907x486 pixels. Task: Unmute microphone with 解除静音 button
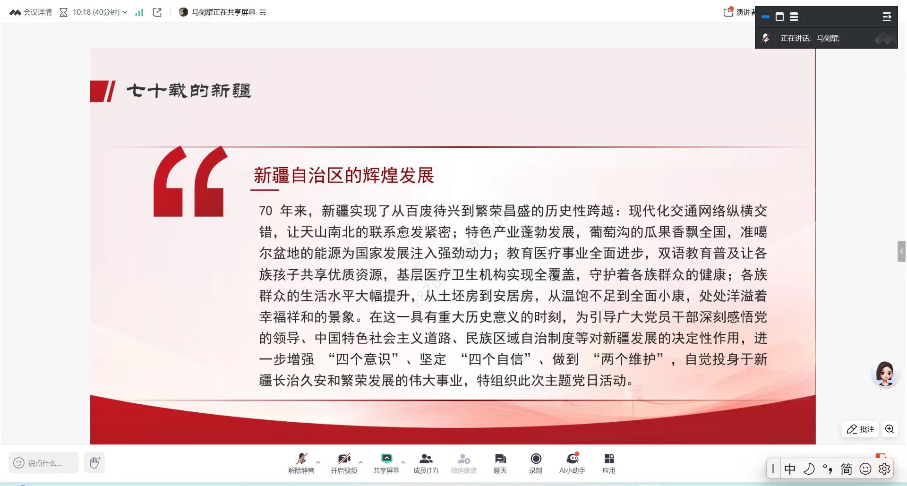coord(301,463)
